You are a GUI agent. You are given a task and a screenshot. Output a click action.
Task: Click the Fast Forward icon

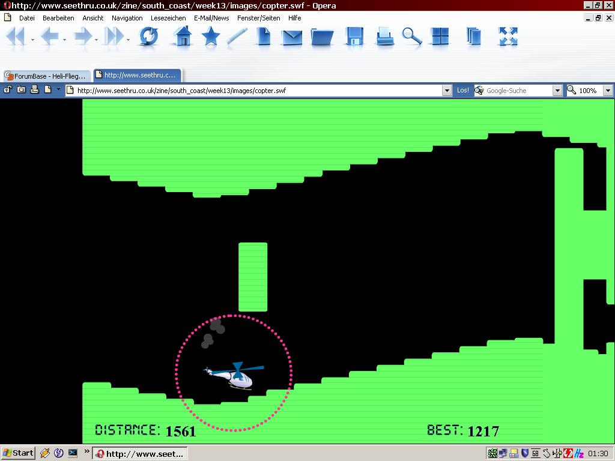click(114, 37)
